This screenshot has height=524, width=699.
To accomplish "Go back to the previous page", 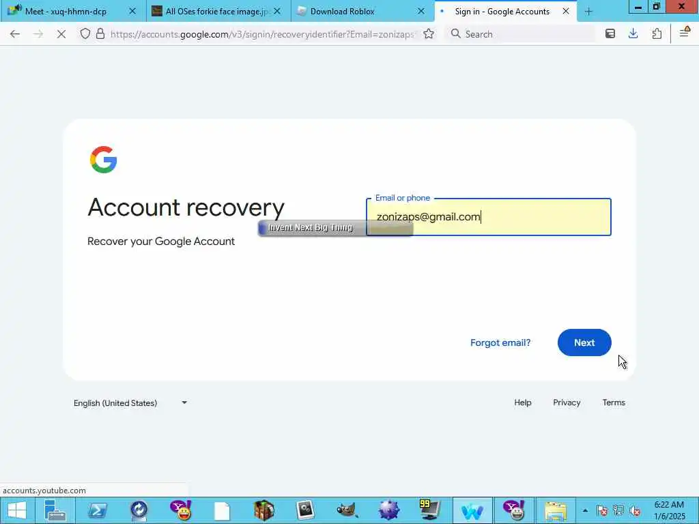I will coord(15,34).
